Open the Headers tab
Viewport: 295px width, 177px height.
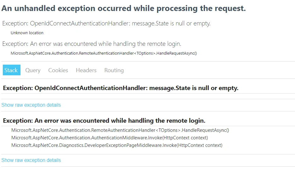[x=86, y=70]
